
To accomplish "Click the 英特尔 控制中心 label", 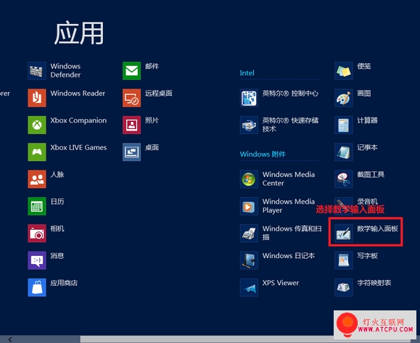I will 290,94.
